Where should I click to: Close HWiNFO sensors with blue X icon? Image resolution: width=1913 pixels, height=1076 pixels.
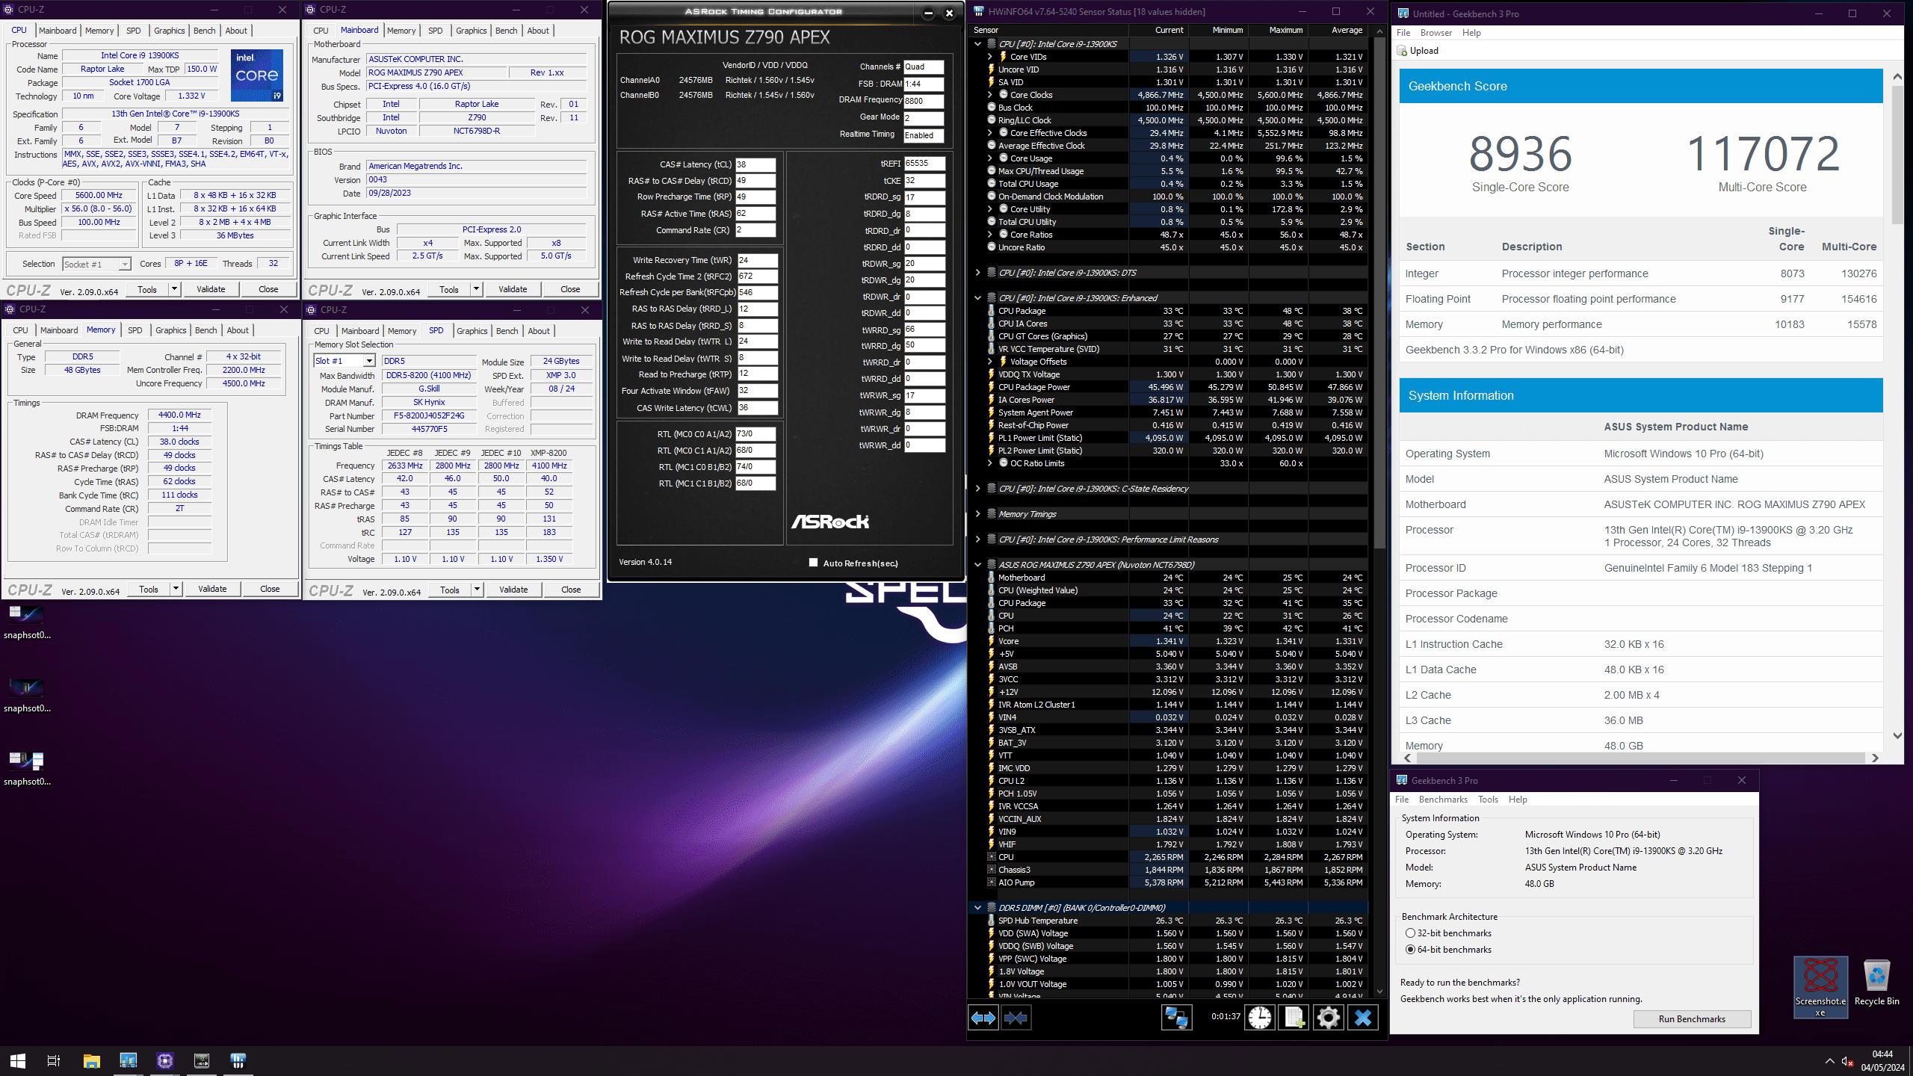[1363, 1018]
